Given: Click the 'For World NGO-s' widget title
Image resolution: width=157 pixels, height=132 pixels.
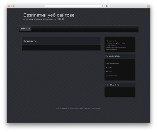Looking at the screenshot, I should click(x=113, y=56).
